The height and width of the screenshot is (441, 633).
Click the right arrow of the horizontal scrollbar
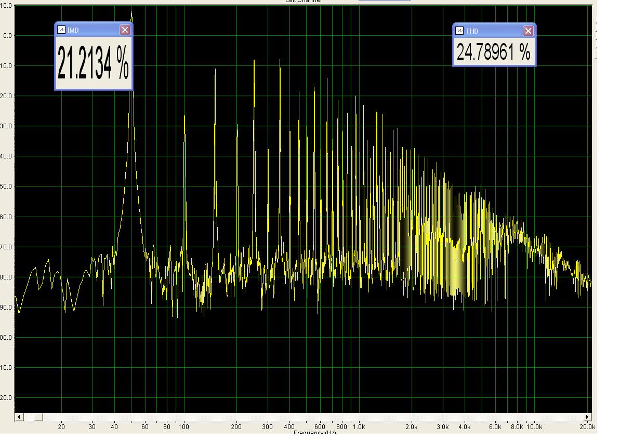(x=588, y=417)
